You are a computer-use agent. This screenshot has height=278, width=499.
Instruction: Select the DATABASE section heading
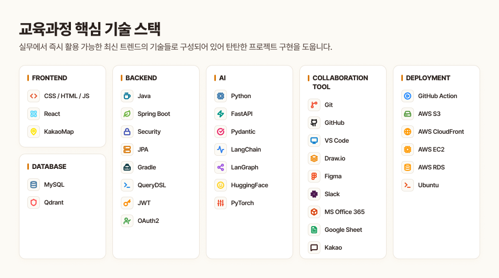coord(49,166)
